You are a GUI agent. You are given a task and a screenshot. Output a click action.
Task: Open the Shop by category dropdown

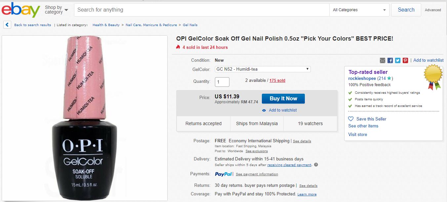pos(56,10)
